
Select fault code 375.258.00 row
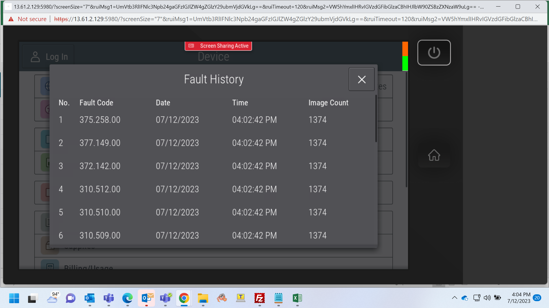[213, 120]
